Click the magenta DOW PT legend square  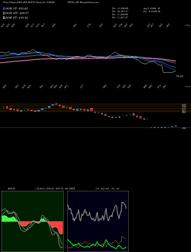[4, 18]
